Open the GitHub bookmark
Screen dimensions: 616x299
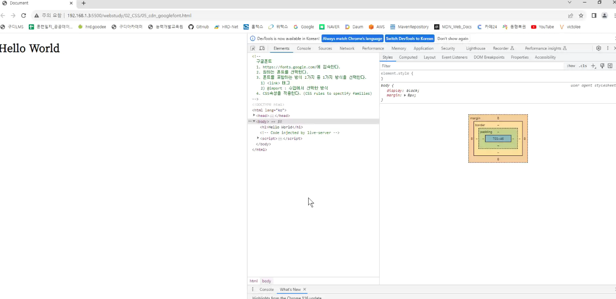pos(198,27)
